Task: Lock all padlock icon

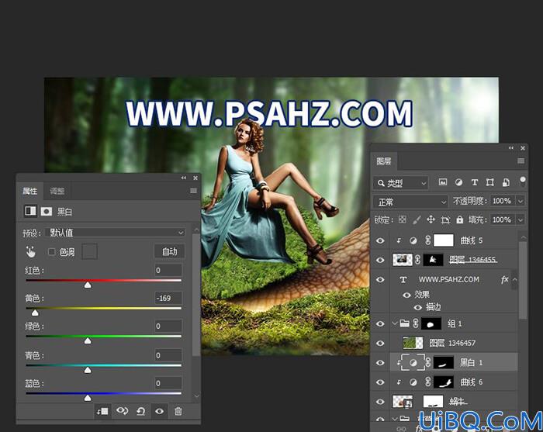Action: (x=459, y=219)
